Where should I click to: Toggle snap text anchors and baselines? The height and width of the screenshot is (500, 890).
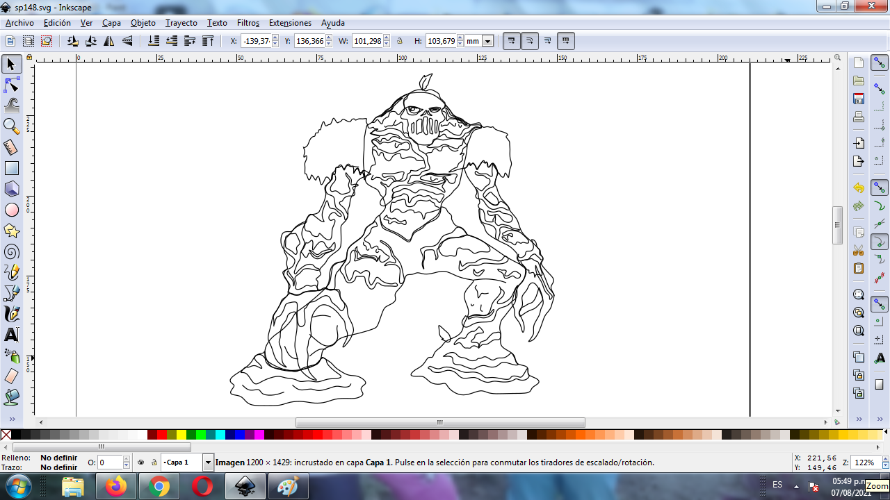(880, 358)
